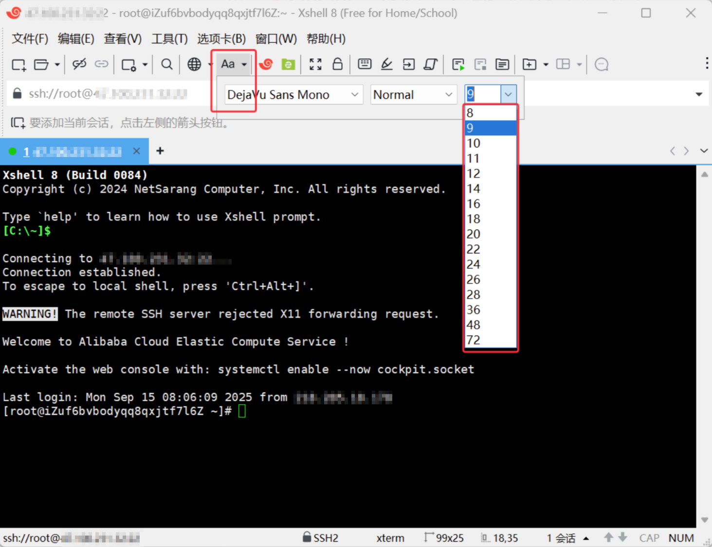The height and width of the screenshot is (547, 712).
Task: Click the padlock lock-screen icon
Action: 337,64
